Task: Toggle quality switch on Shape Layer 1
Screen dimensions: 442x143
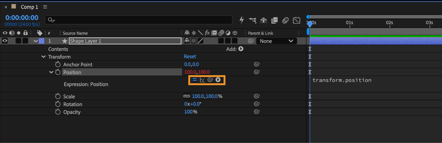Action: [x=201, y=41]
